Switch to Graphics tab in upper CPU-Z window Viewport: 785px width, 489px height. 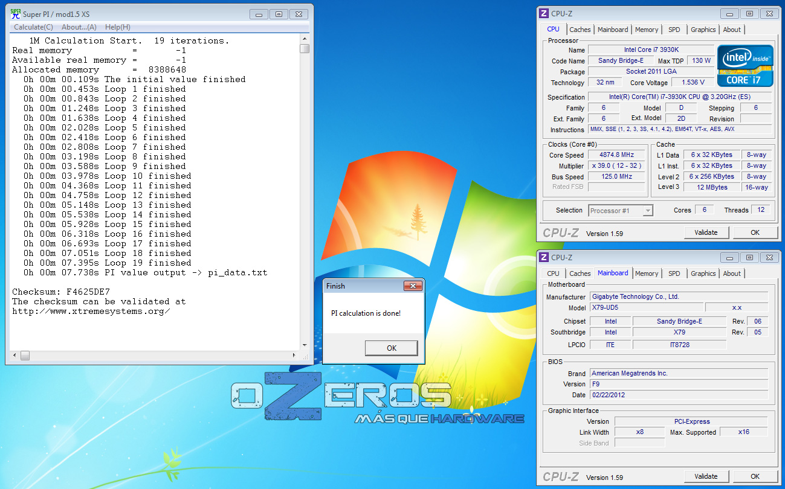pos(703,30)
